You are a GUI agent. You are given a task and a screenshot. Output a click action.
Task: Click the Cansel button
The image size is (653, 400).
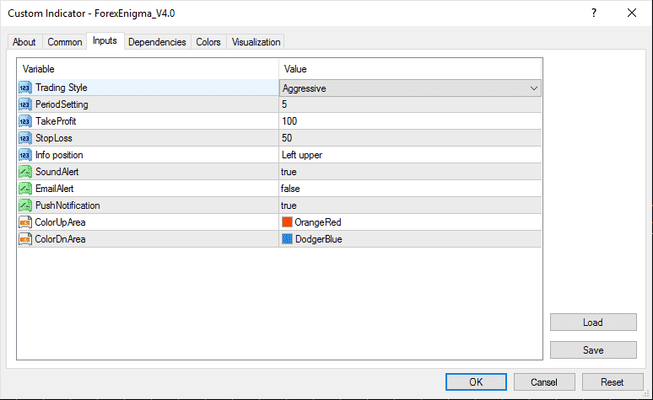pos(544,381)
